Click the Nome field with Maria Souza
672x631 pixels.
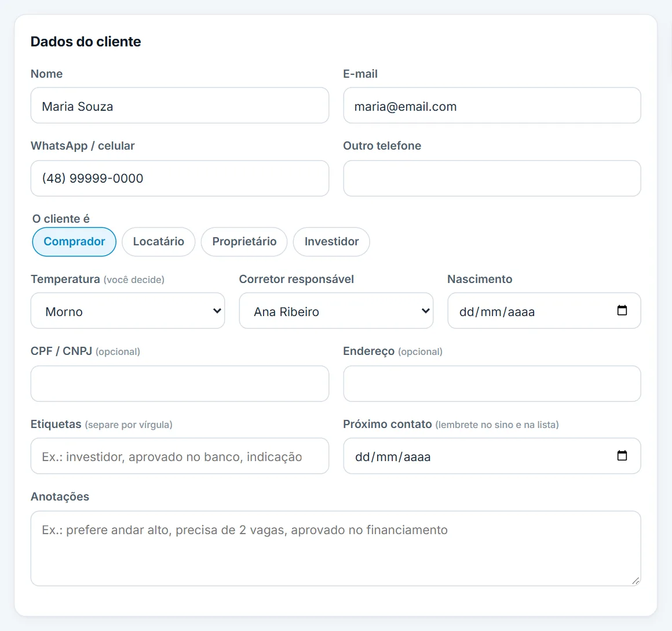tap(180, 106)
